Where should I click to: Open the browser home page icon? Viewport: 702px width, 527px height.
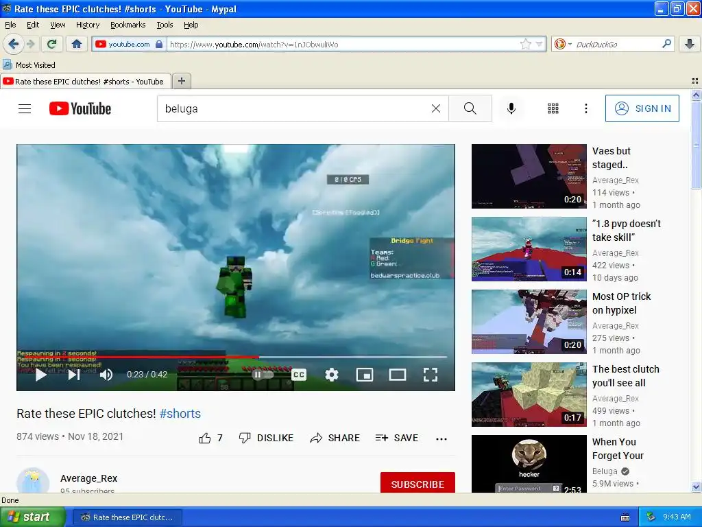pyautogui.click(x=77, y=44)
